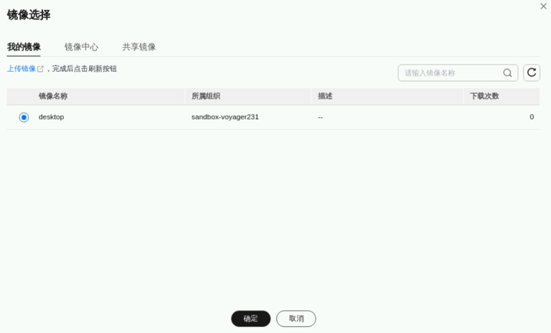Close the 镜像选择 dialog with X
The height and width of the screenshot is (333, 551).
(543, 6)
